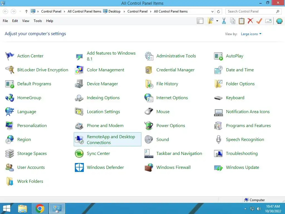Click the Copy toolbar icon
The height and width of the screenshot is (214, 285).
click(x=233, y=21)
